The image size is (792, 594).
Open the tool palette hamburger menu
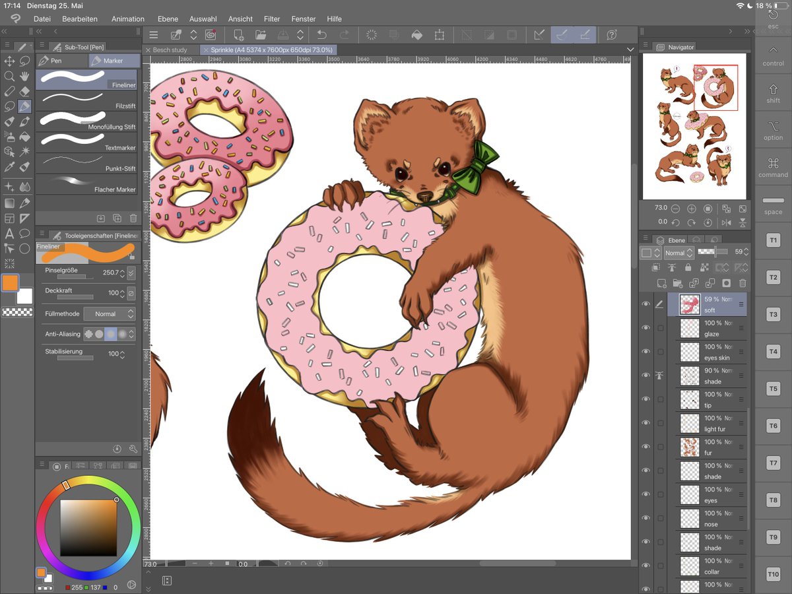[x=8, y=46]
